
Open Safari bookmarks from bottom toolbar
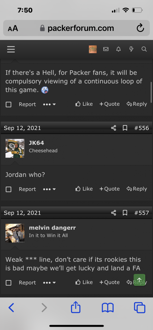pos(108,308)
